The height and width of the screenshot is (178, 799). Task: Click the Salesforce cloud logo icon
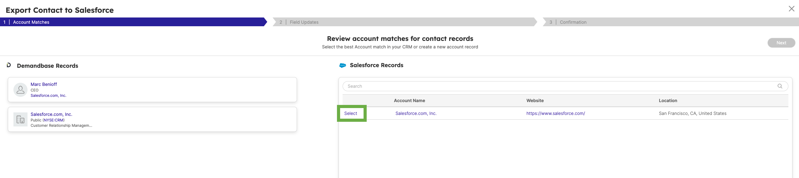[343, 65]
